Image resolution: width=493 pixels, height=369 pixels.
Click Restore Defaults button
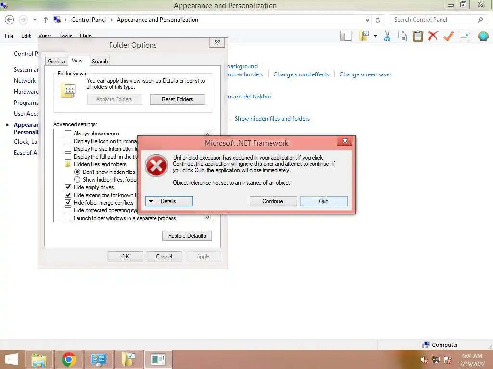187,235
